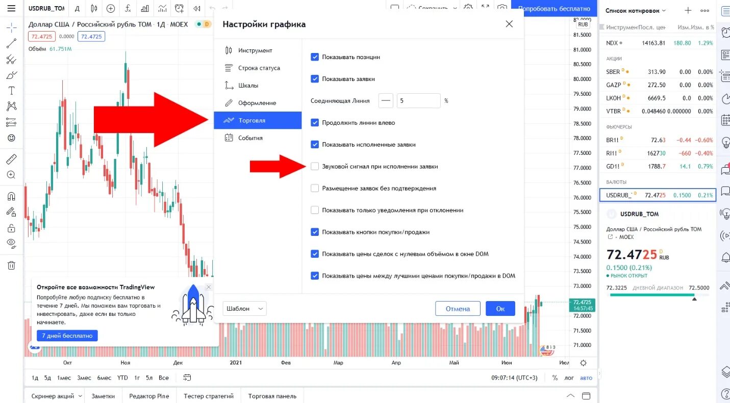The width and height of the screenshot is (730, 403).
Task: Select the 6мес time range
Action: click(104, 378)
